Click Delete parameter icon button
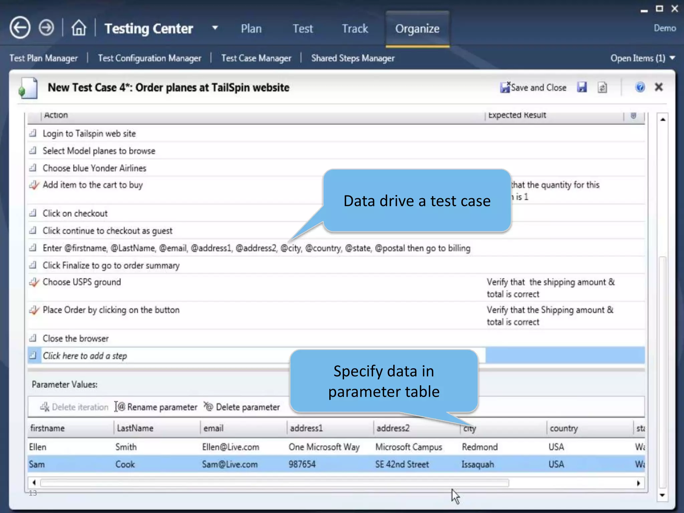This screenshot has height=513, width=684. click(242, 407)
